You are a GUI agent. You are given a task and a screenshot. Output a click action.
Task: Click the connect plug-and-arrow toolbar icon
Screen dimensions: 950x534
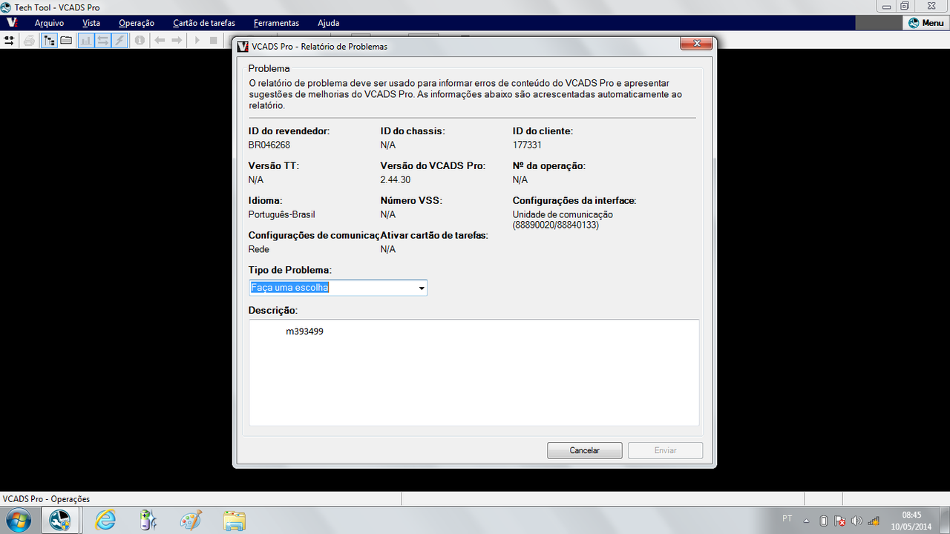pyautogui.click(x=9, y=40)
